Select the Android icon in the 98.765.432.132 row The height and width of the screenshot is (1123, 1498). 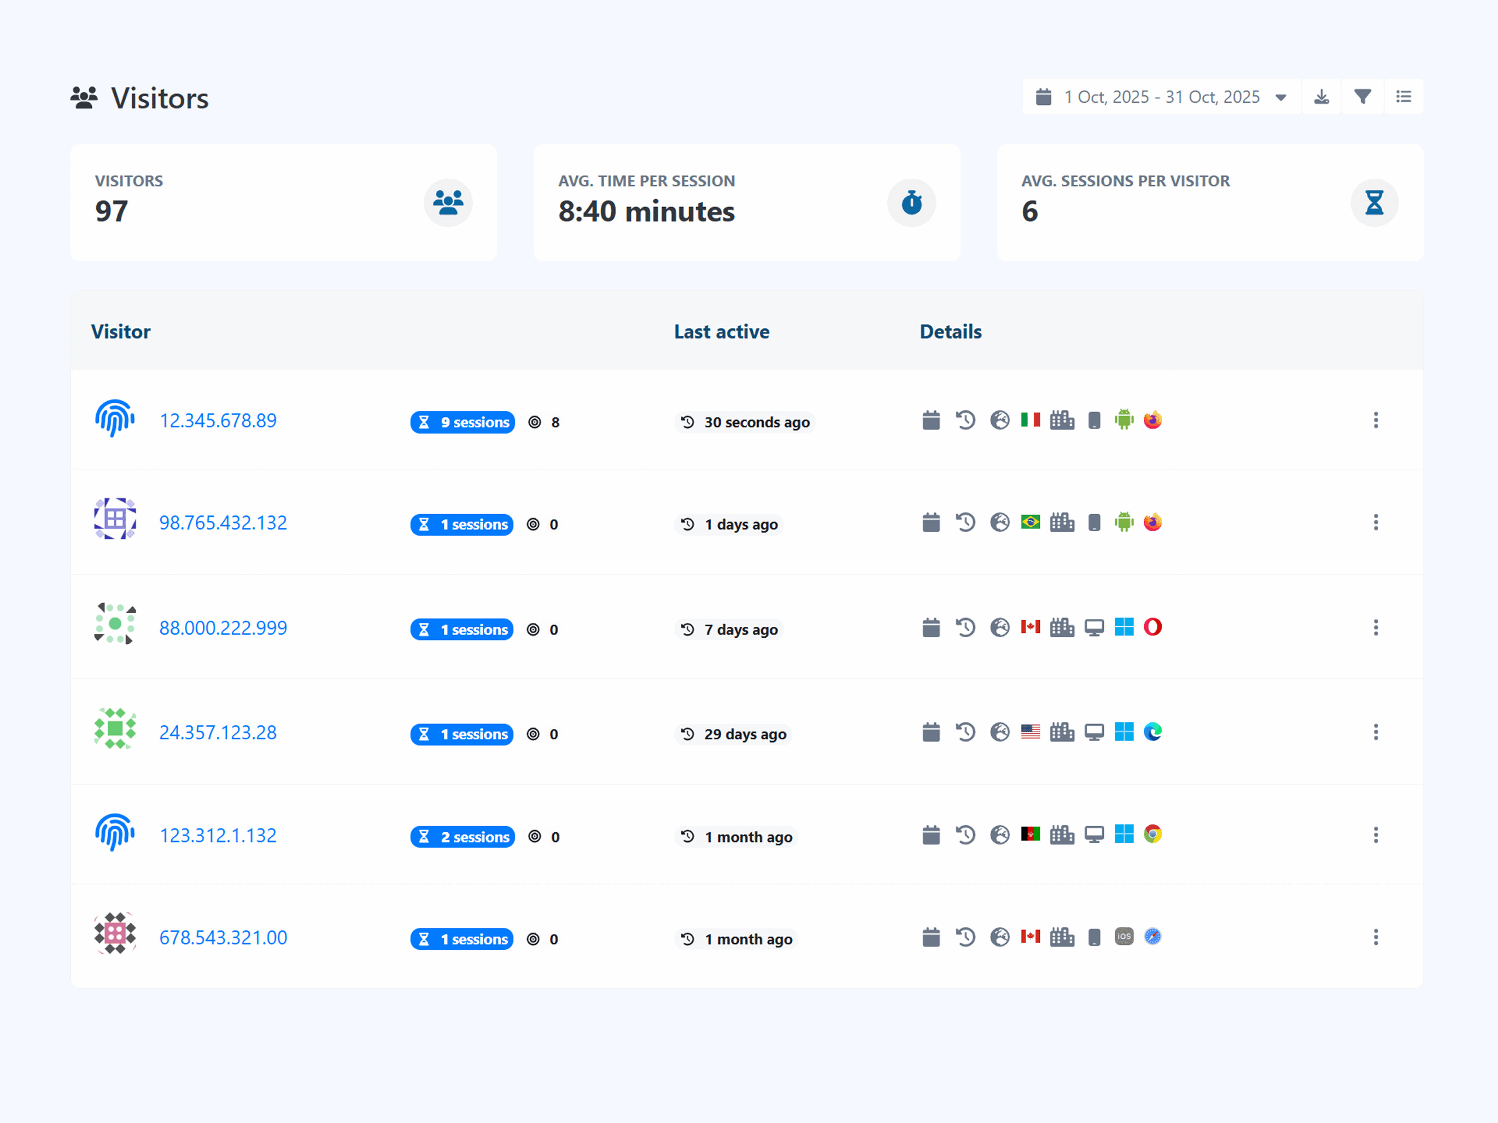click(1123, 522)
